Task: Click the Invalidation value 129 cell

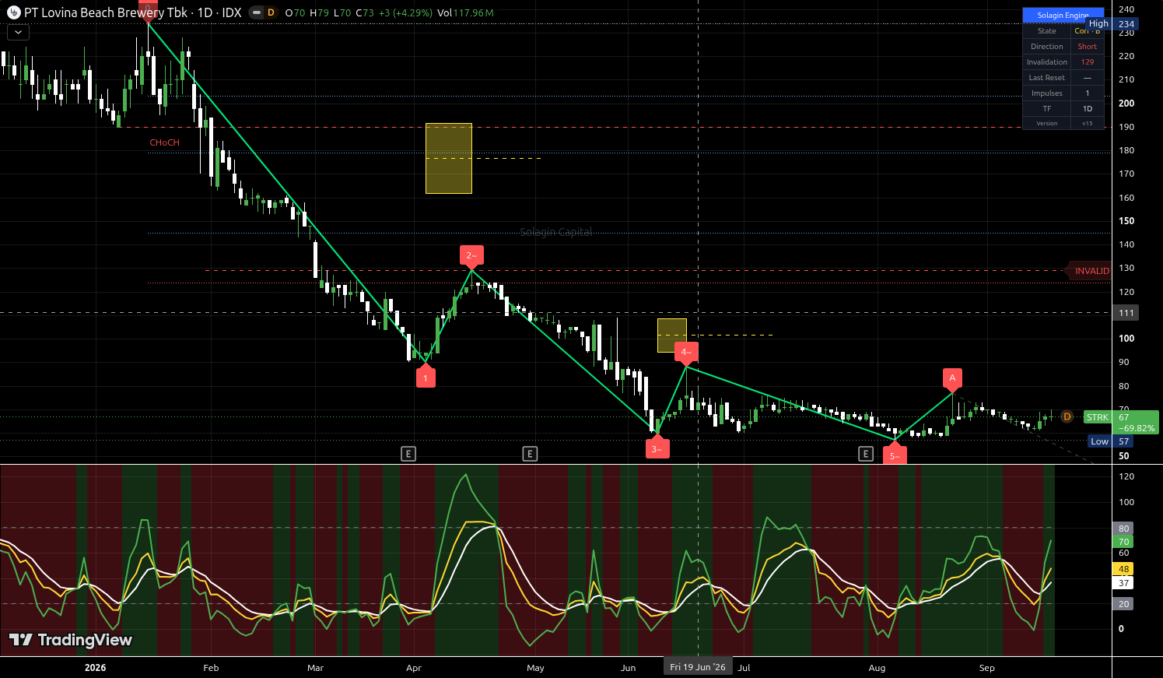Action: 1088,62
